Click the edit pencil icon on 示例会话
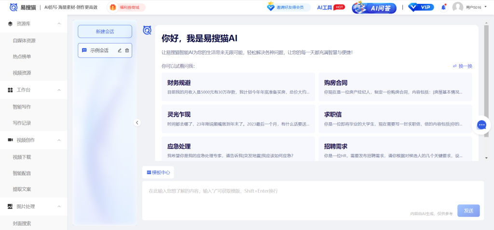 pyautogui.click(x=120, y=50)
